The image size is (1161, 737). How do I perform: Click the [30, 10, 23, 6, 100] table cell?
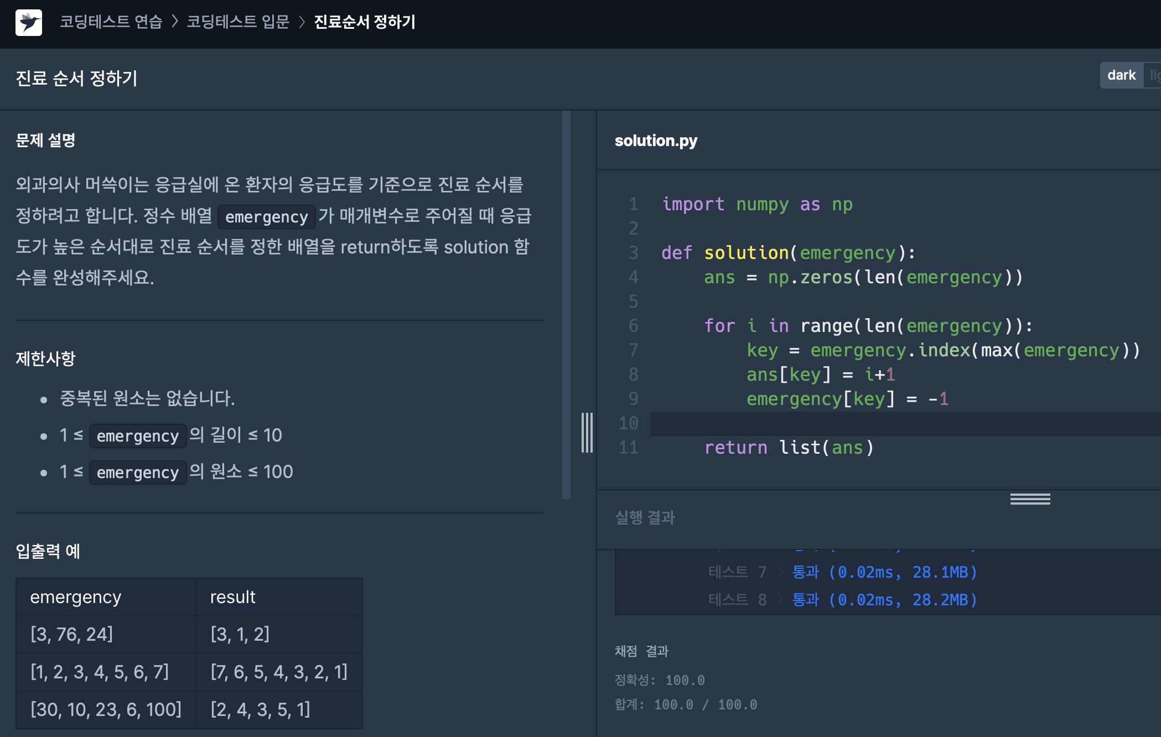(x=106, y=709)
